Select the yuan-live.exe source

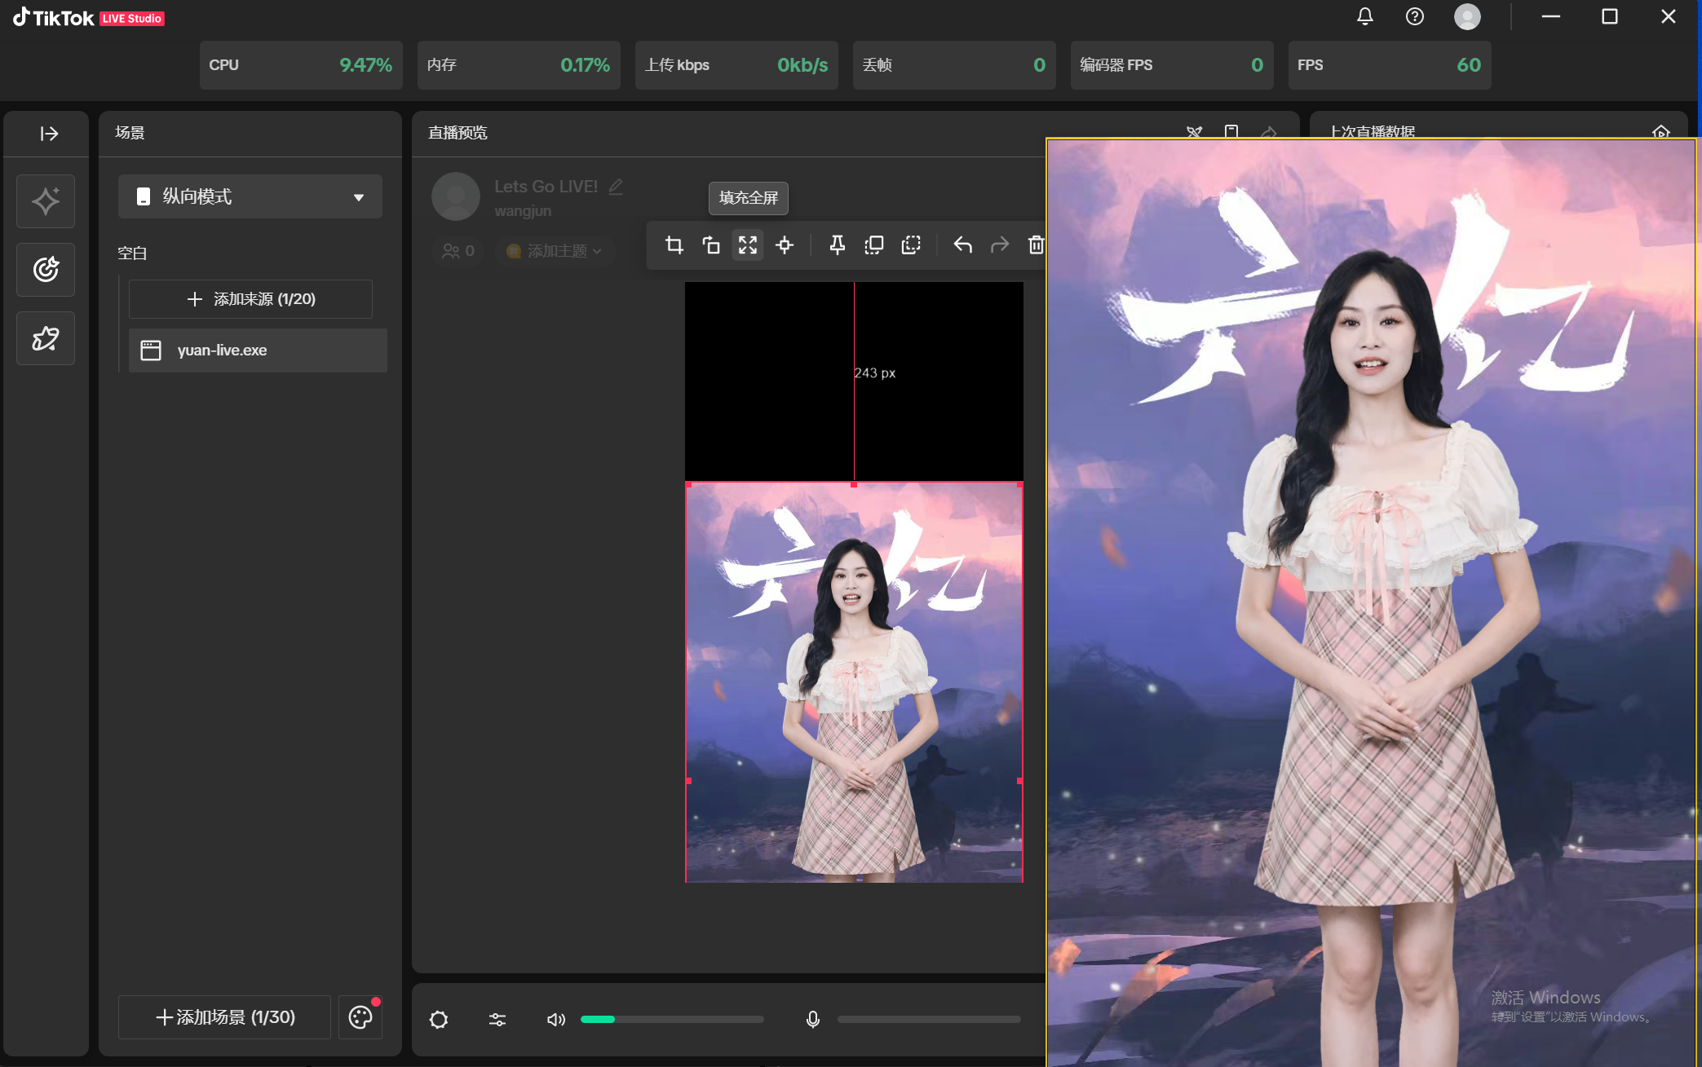[258, 351]
